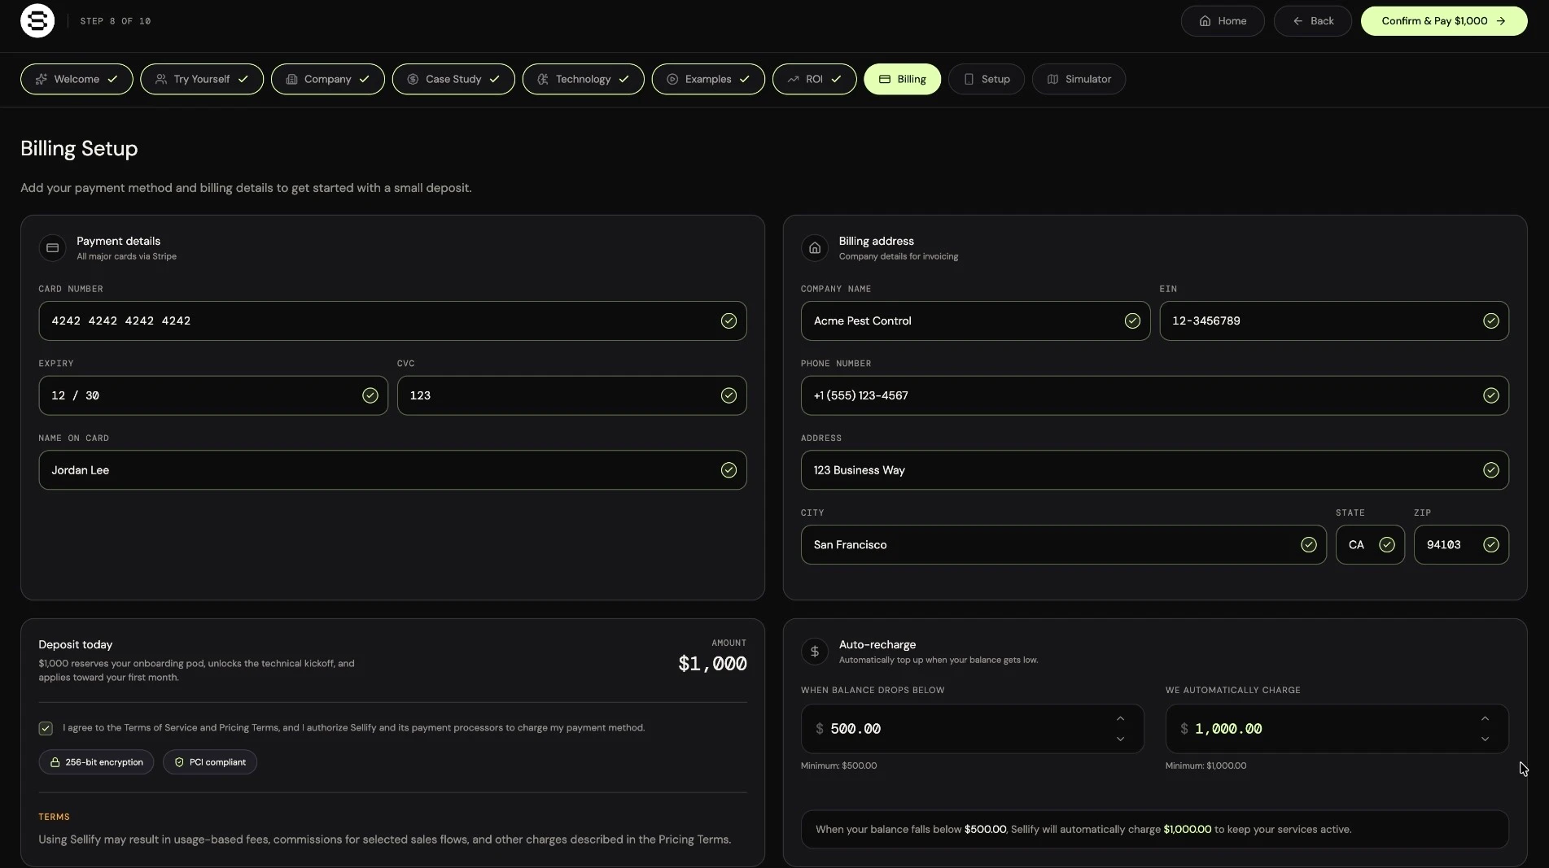Click the card number validation checkmark

(729, 321)
